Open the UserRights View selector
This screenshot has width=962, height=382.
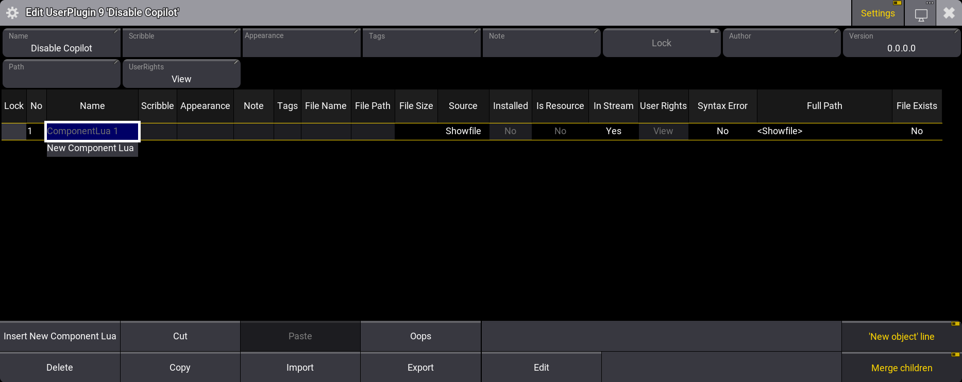(181, 74)
